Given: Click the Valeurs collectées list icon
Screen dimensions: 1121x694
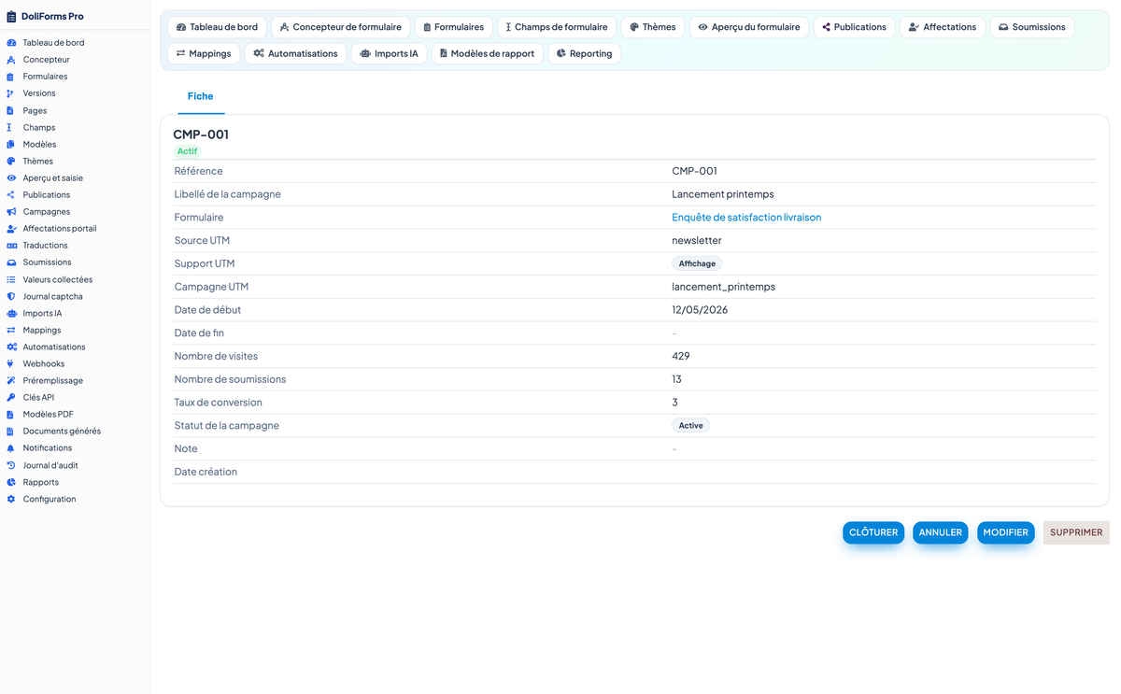Looking at the screenshot, I should click(11, 279).
